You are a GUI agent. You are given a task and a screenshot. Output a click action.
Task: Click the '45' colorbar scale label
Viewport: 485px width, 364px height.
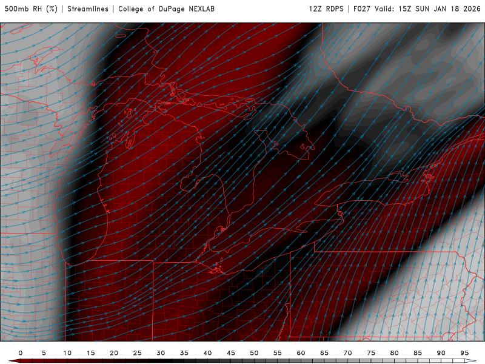(x=231, y=353)
